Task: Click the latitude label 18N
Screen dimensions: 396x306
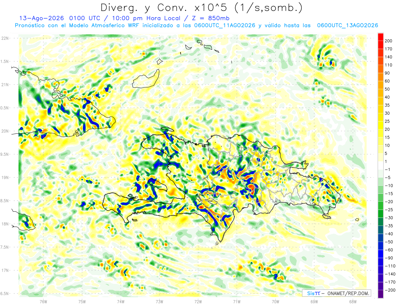Action: point(5,224)
